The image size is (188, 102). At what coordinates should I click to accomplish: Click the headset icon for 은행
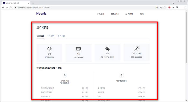49,49
